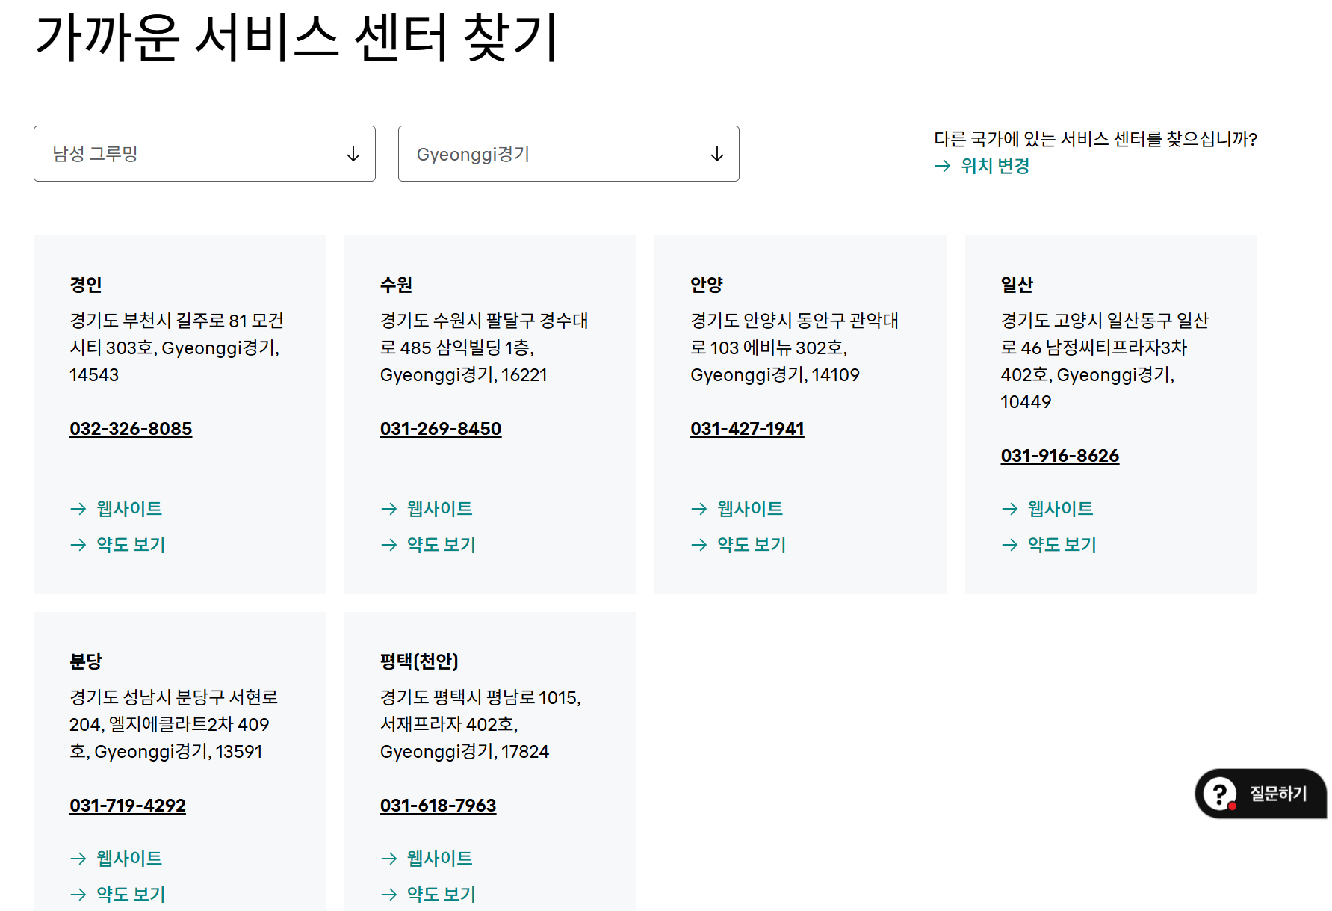The height and width of the screenshot is (911, 1332).
Task: Click the arrow icon beside 분당 웹사이트
Action: click(78, 859)
